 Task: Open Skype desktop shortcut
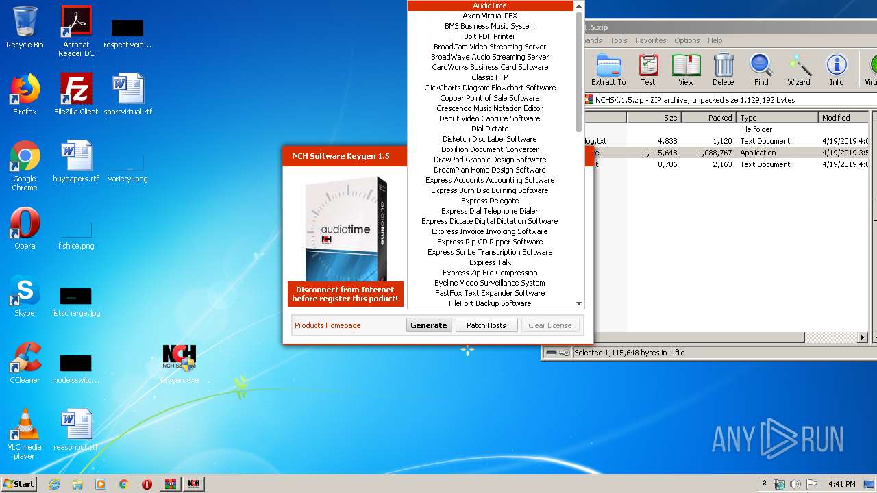click(x=25, y=296)
